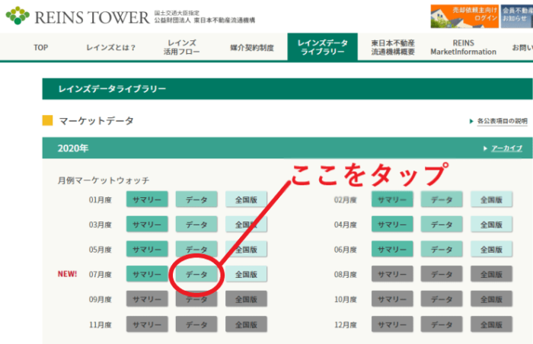Click the grayed データ for 08月度

pos(442,274)
